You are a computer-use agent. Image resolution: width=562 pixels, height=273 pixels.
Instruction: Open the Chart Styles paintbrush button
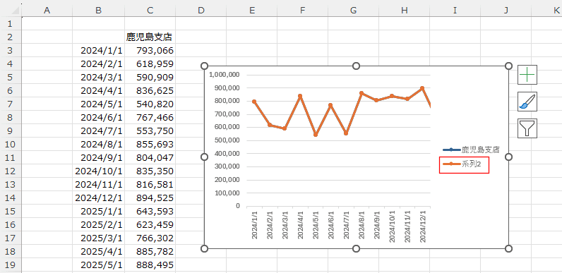tap(527, 102)
